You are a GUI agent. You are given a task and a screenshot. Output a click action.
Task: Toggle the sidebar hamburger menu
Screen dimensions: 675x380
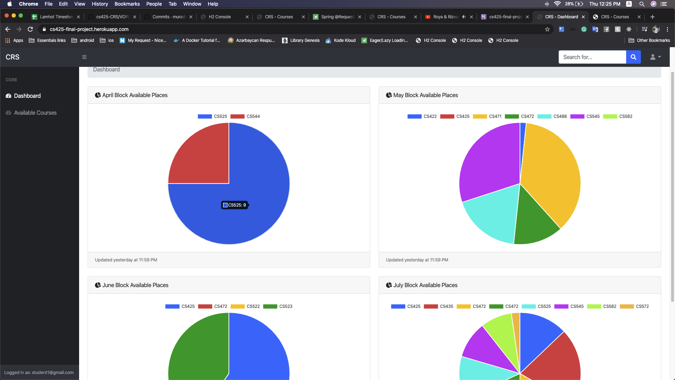[84, 57]
